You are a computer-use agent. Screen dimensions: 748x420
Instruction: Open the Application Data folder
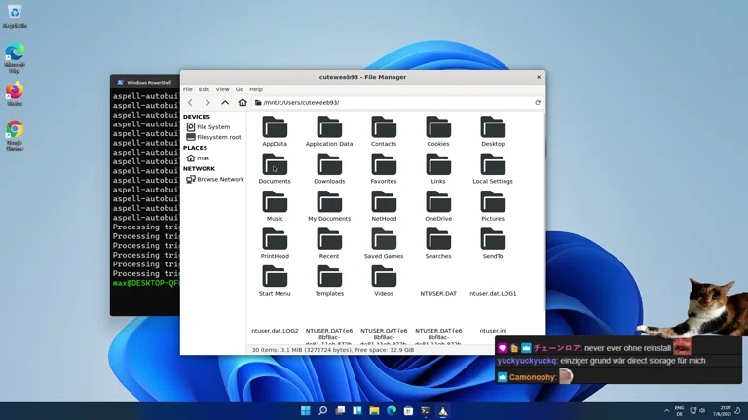(x=329, y=131)
